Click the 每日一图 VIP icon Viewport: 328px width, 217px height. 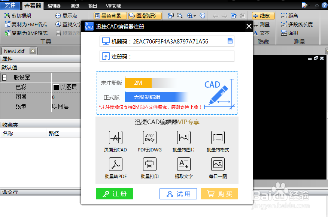click(218, 164)
